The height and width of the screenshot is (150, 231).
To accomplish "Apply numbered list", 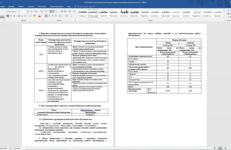I will point(51,11).
